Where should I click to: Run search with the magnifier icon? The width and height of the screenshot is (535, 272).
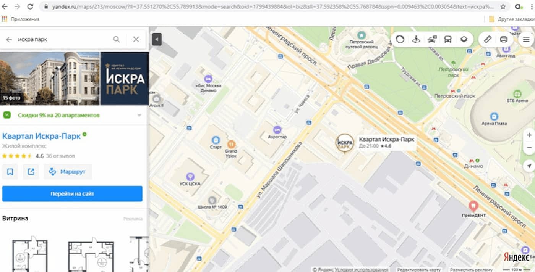tap(117, 39)
